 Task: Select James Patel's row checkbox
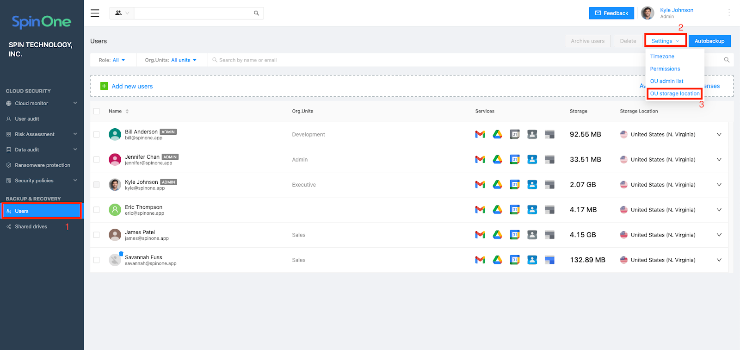[97, 235]
